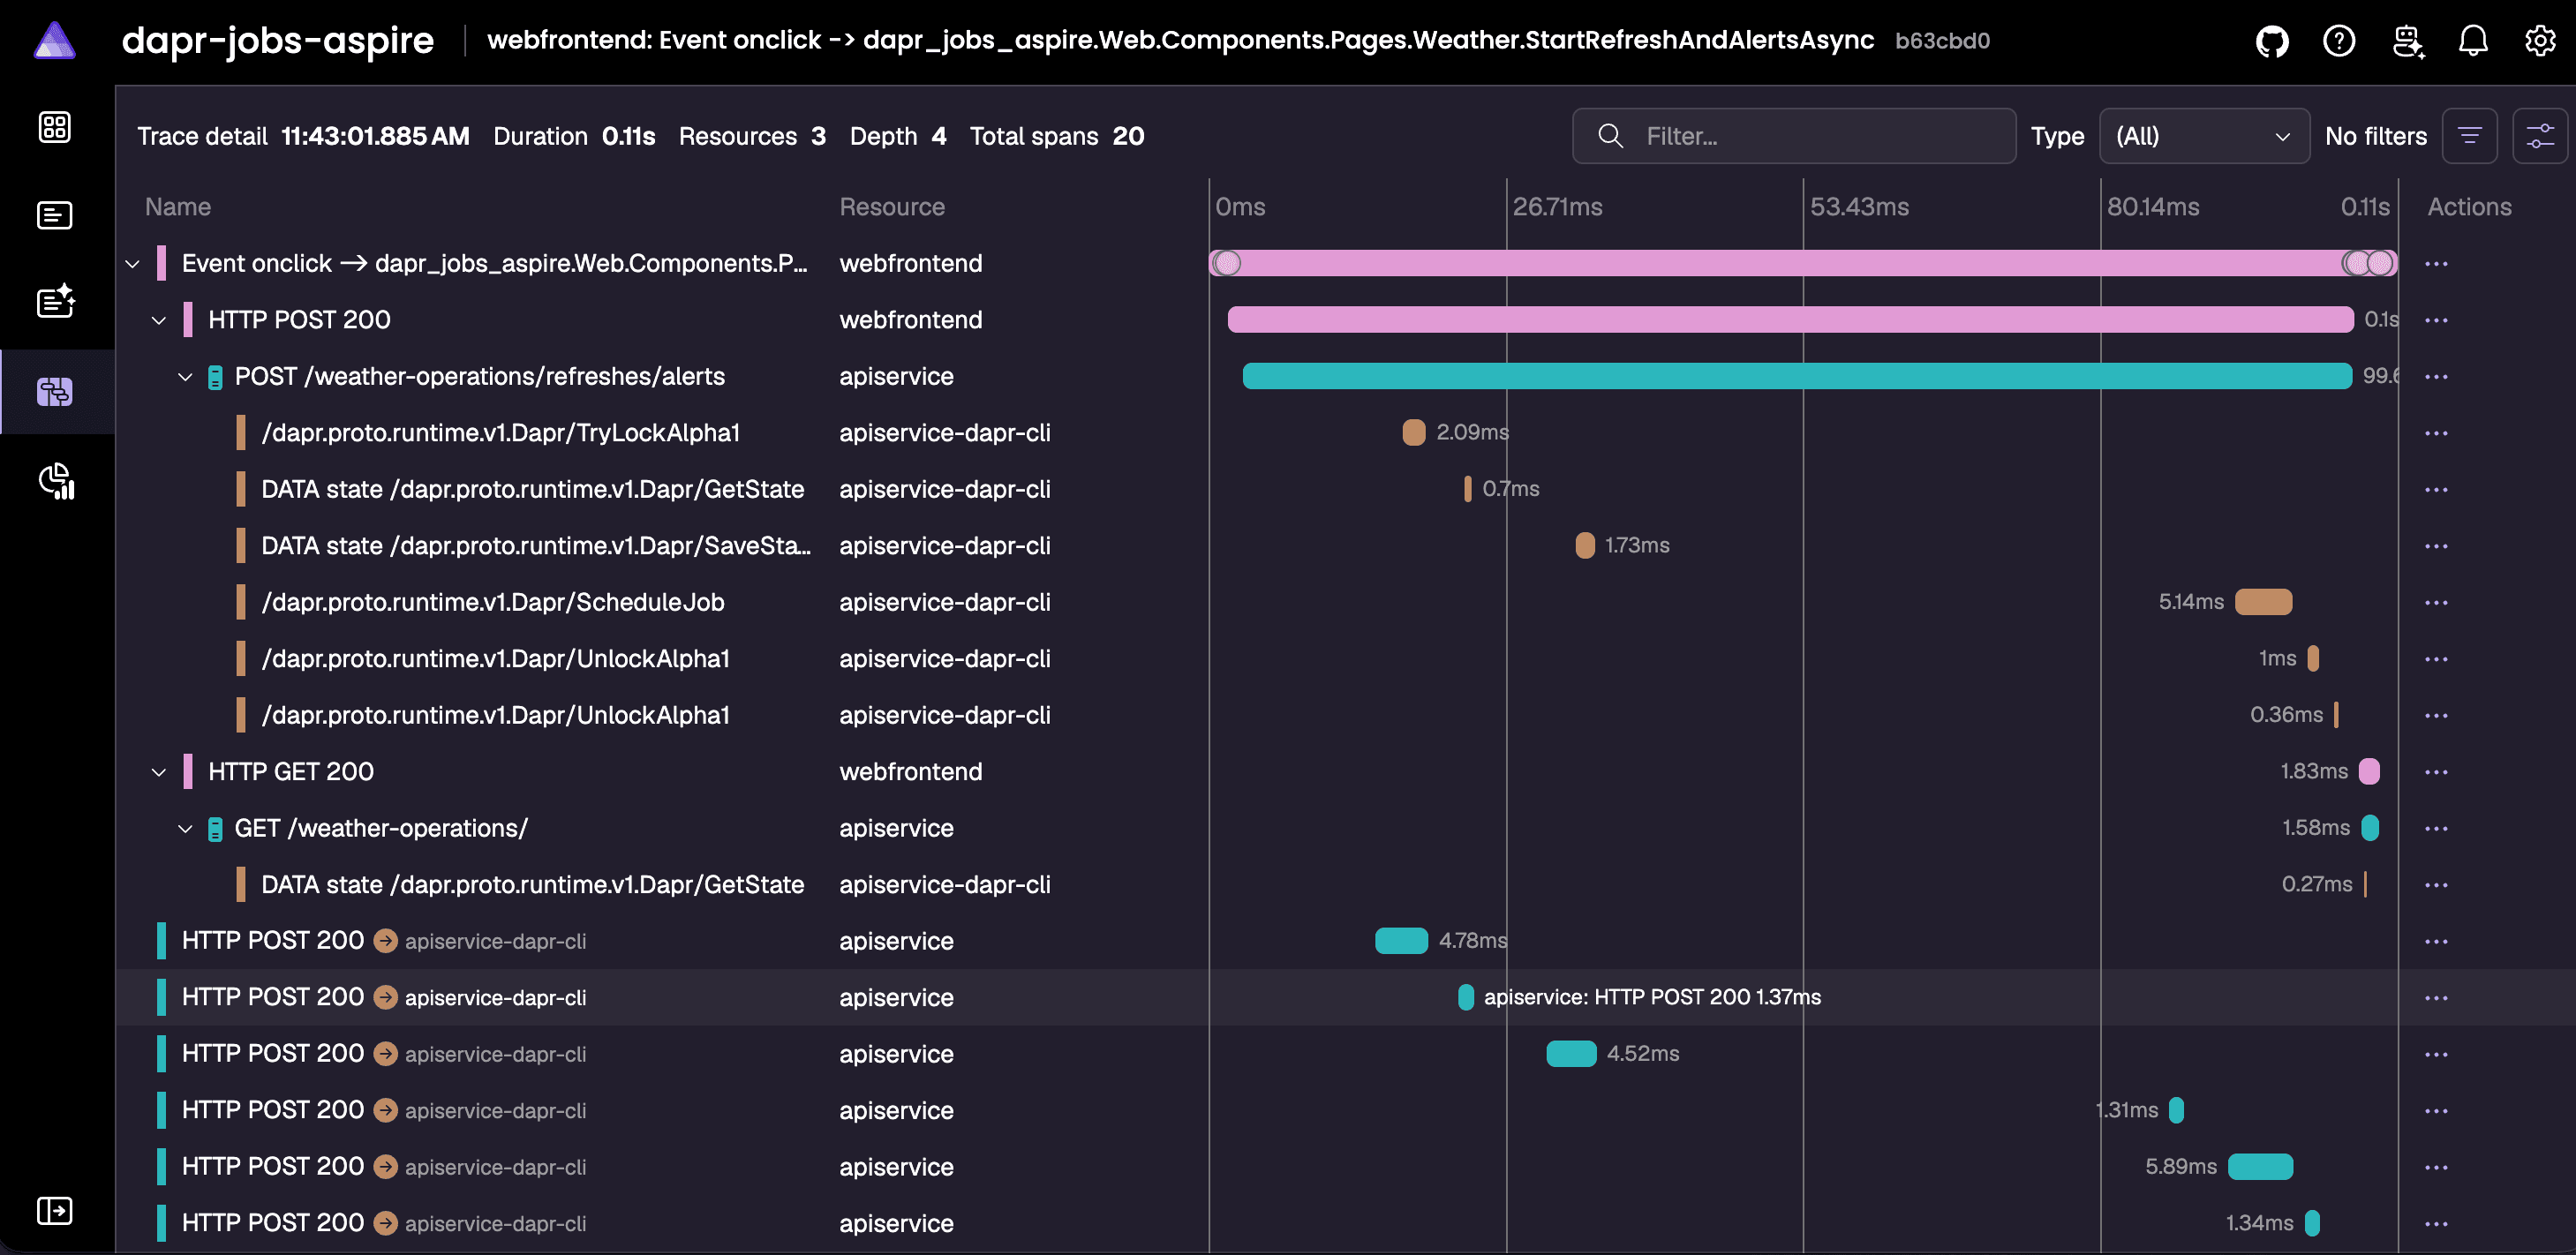Collapse the Event onclick root span
The height and width of the screenshot is (1255, 2576).
(x=132, y=264)
